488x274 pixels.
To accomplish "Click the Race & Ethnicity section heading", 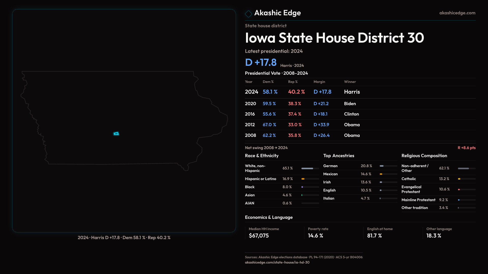I will click(262, 156).
